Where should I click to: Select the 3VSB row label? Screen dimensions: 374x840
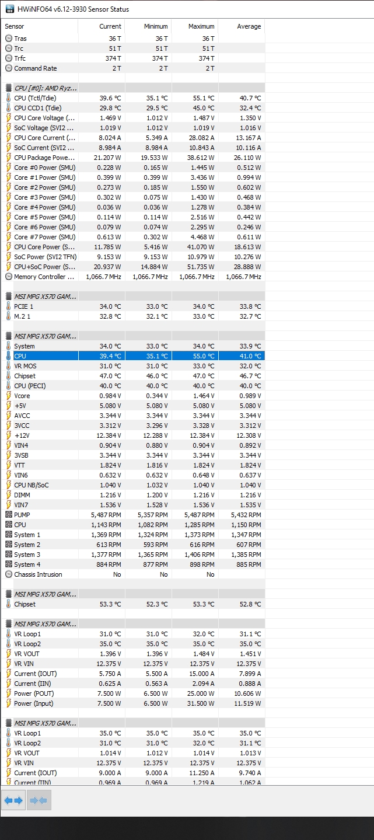tap(22, 455)
